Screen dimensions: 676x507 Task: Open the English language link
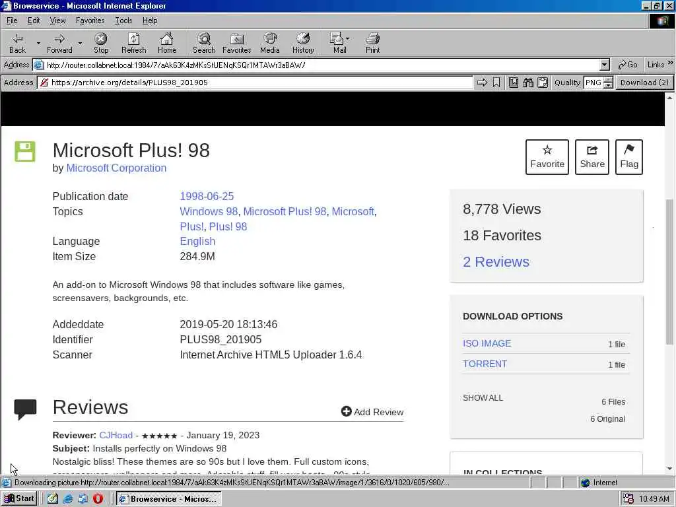pos(197,241)
